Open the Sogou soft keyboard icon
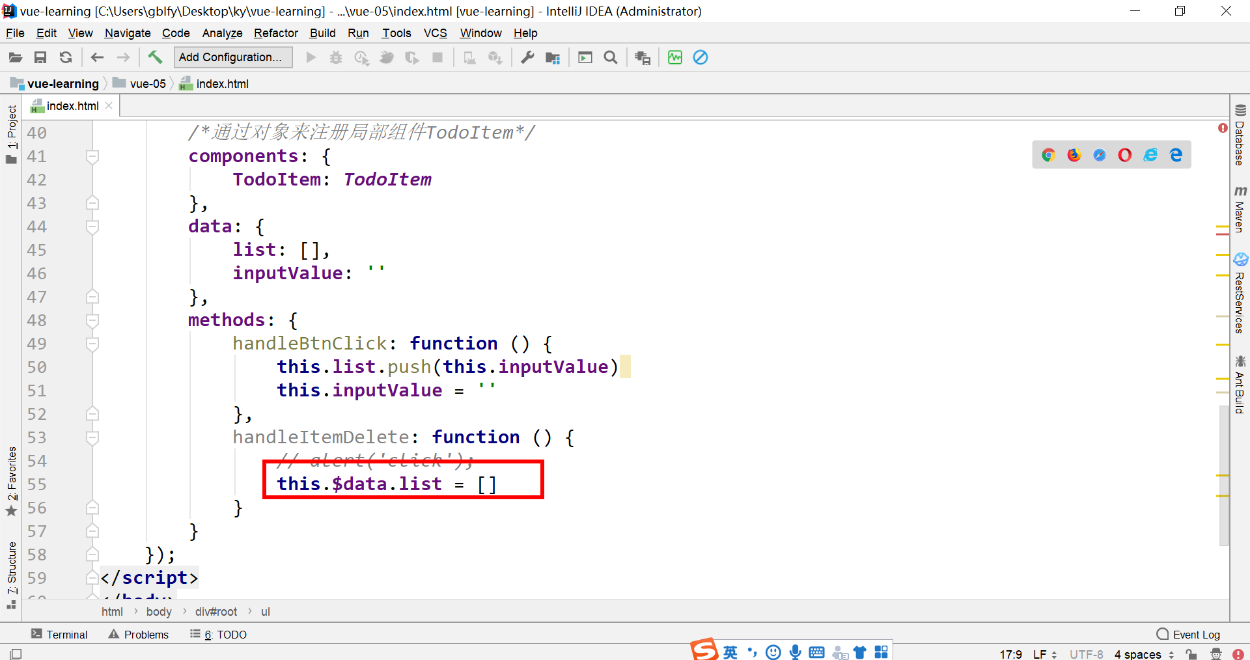The width and height of the screenshot is (1250, 660). click(817, 652)
